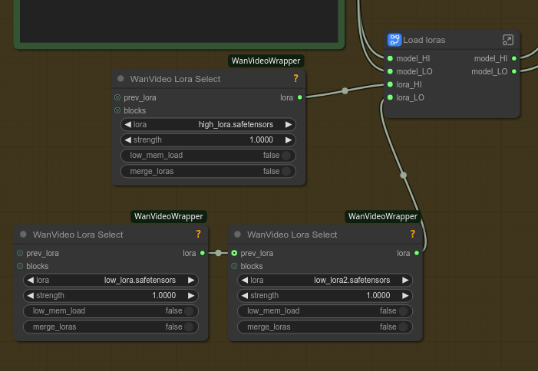Decrease strength in low_lora.safetensors node
538x371 pixels.
tap(30, 295)
